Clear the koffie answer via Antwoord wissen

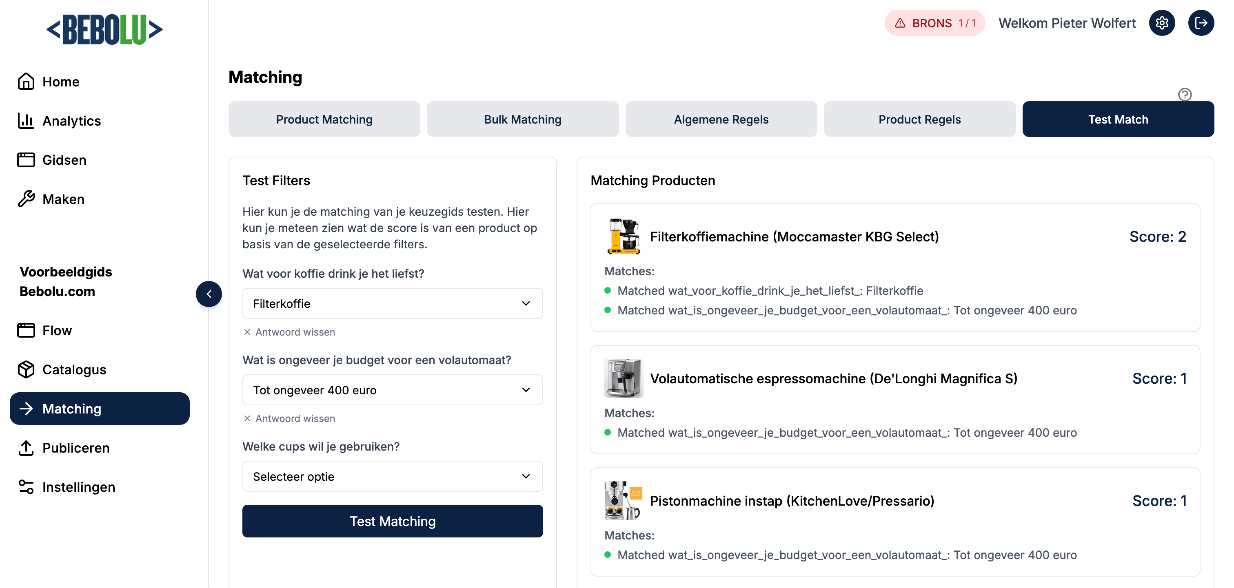click(x=289, y=332)
